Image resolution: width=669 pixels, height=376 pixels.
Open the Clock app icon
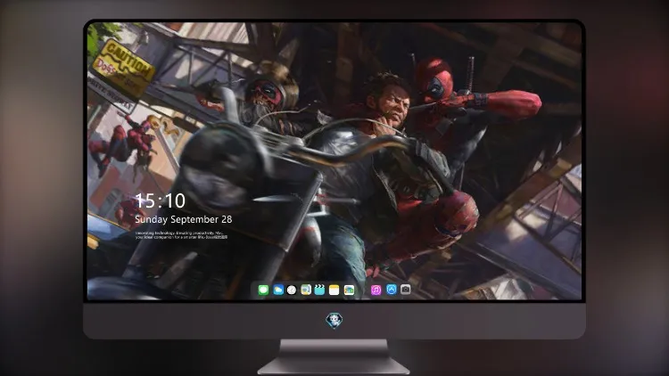pos(292,290)
